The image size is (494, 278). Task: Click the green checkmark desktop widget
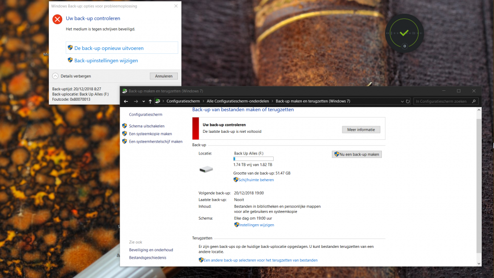(404, 33)
